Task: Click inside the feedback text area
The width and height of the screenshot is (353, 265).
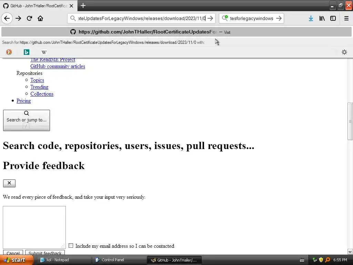Action: (34, 227)
